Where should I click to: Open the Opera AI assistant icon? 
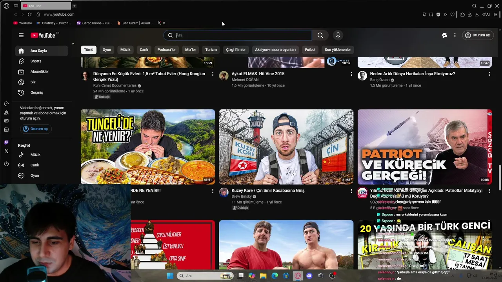click(486, 14)
